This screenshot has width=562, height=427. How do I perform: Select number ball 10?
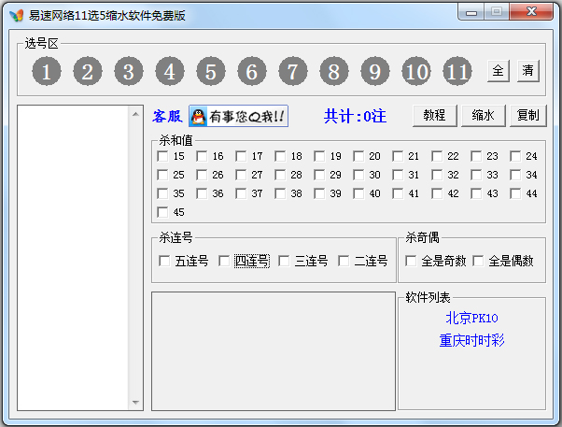point(416,71)
